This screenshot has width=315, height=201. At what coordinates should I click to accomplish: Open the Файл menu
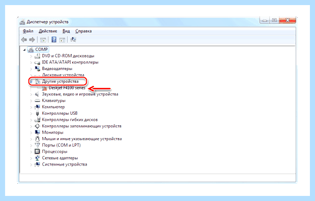(x=28, y=31)
